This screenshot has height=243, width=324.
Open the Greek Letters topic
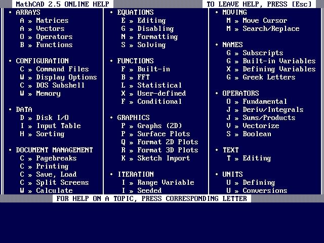coord(269,77)
